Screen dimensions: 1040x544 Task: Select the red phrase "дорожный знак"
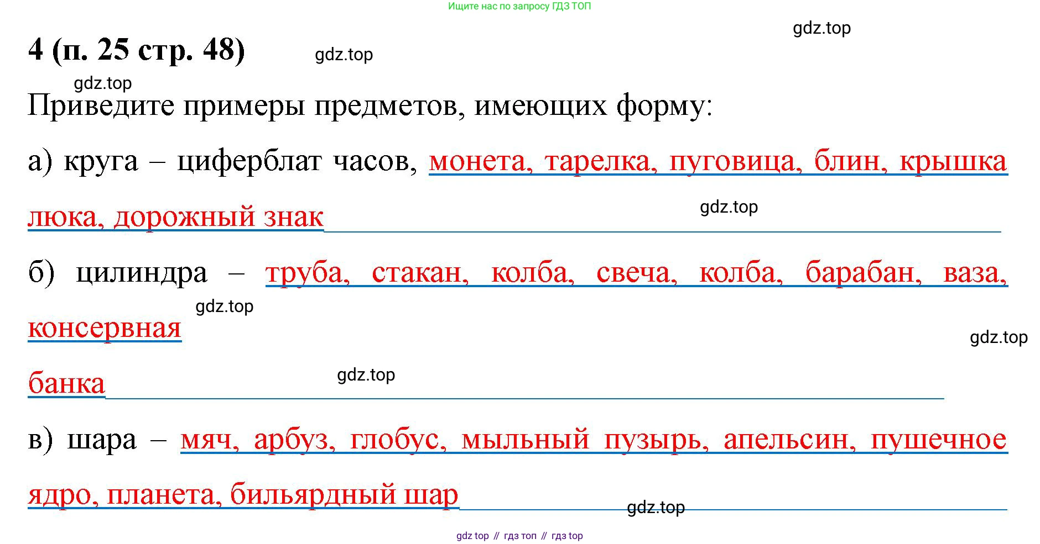pyautogui.click(x=218, y=217)
